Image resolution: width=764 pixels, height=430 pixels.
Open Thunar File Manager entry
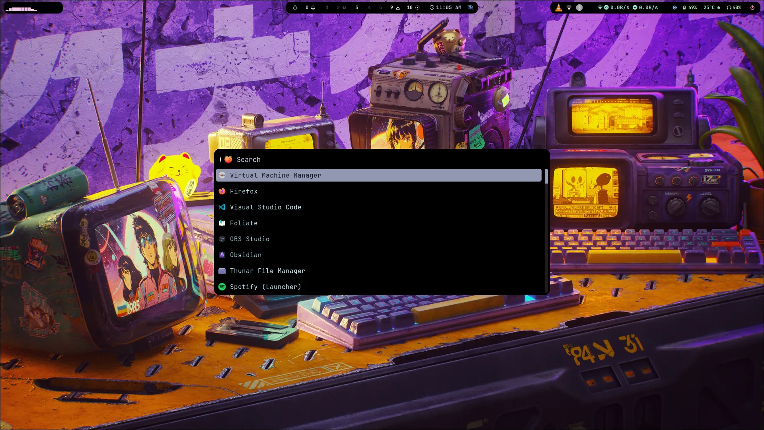tap(267, 271)
